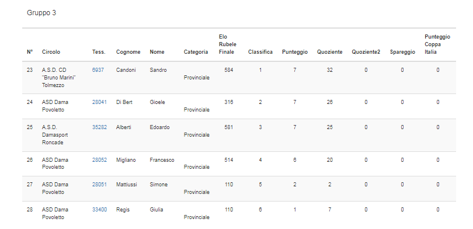Screen dimensions: 473x229
Task: Select the name cell Francesco
Action: [162, 160]
